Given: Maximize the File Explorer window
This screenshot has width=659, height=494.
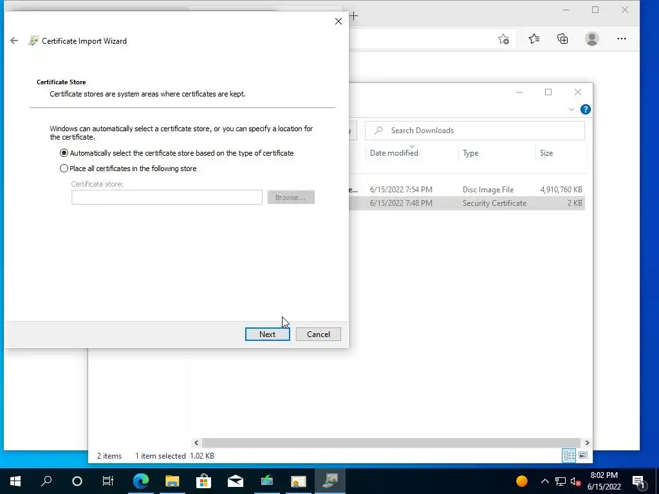Looking at the screenshot, I should pyautogui.click(x=548, y=93).
